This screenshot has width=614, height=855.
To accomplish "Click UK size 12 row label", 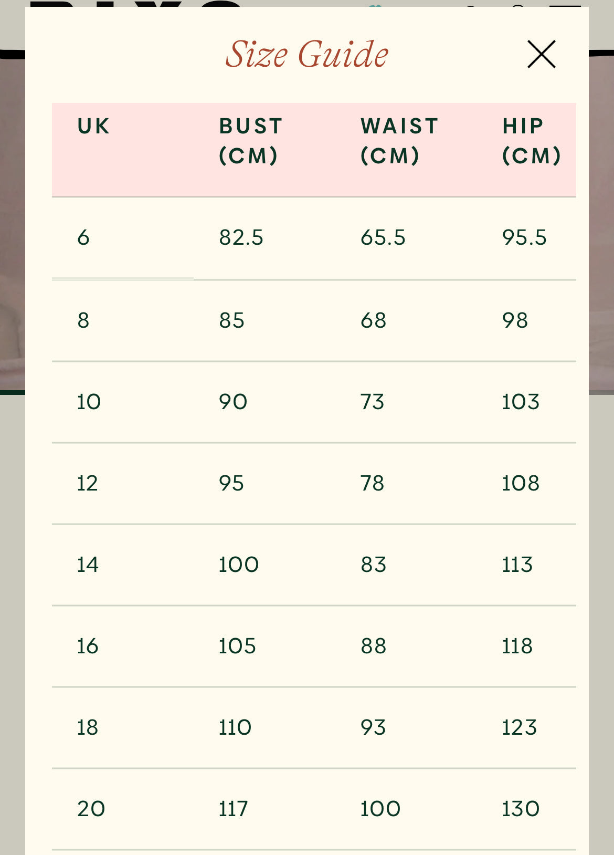I will (88, 483).
